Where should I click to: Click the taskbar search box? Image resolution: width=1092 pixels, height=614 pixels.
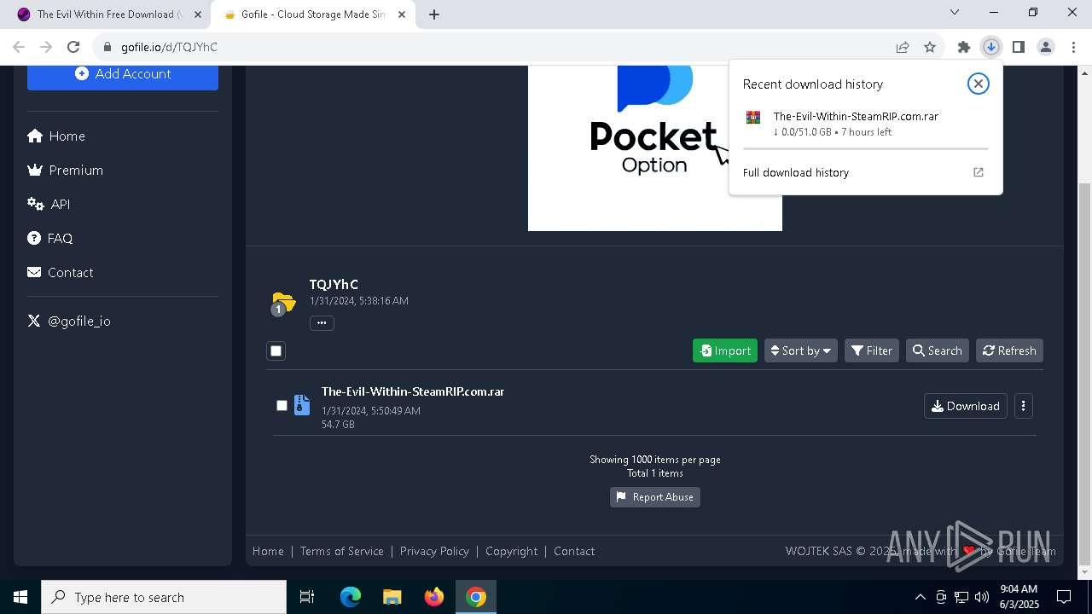point(164,597)
